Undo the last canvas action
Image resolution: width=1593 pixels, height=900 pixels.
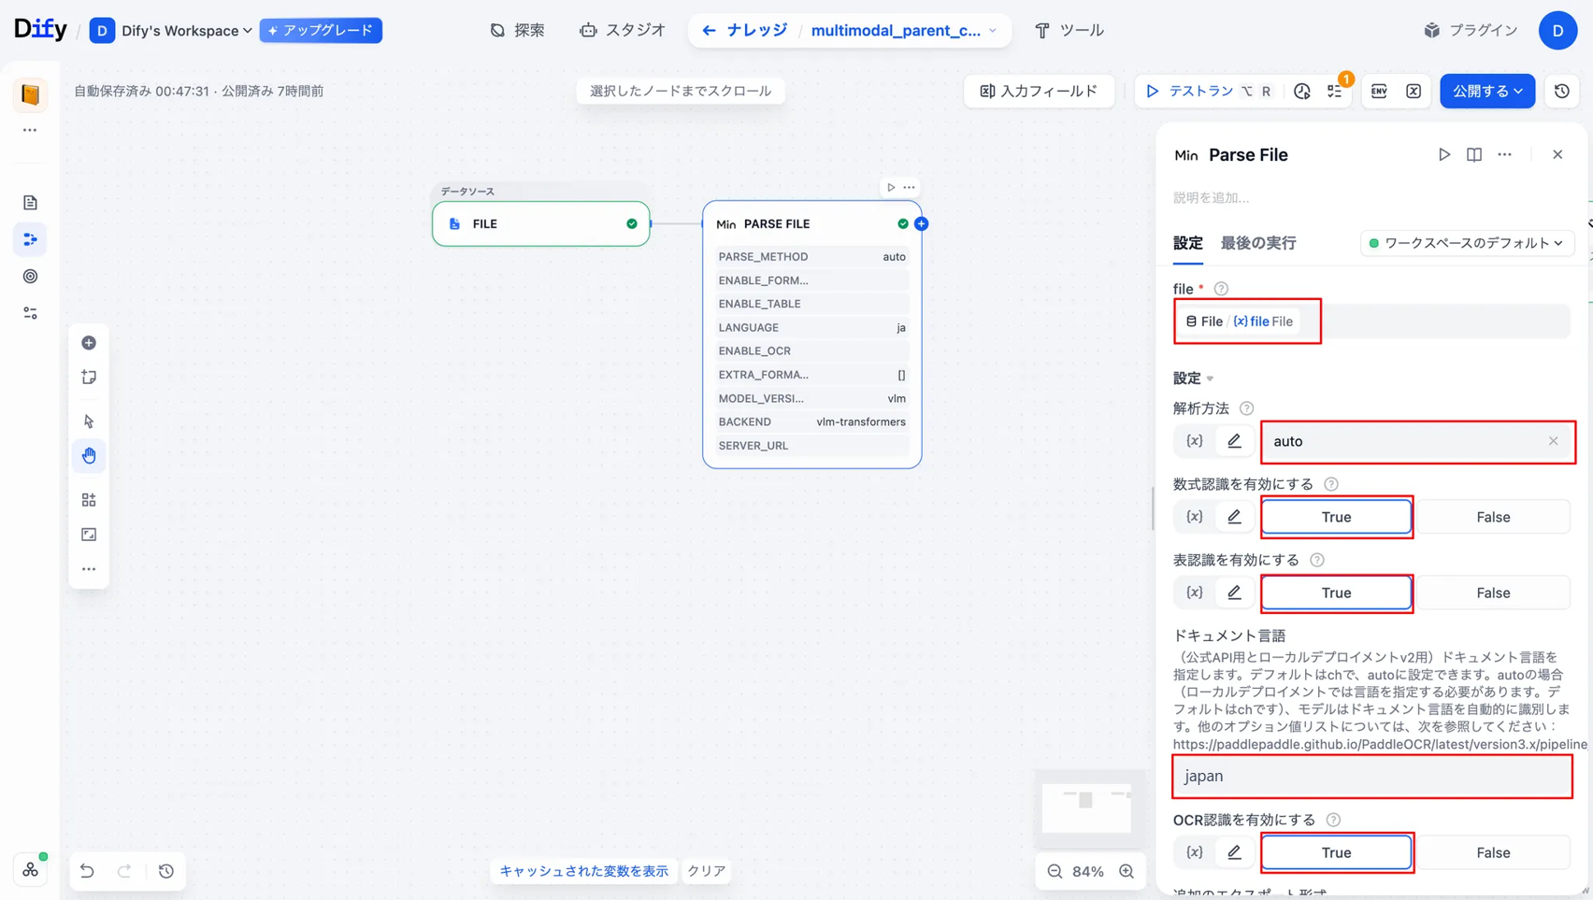pos(87,871)
